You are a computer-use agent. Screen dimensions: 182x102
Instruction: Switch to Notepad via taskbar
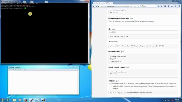click(x=38, y=100)
